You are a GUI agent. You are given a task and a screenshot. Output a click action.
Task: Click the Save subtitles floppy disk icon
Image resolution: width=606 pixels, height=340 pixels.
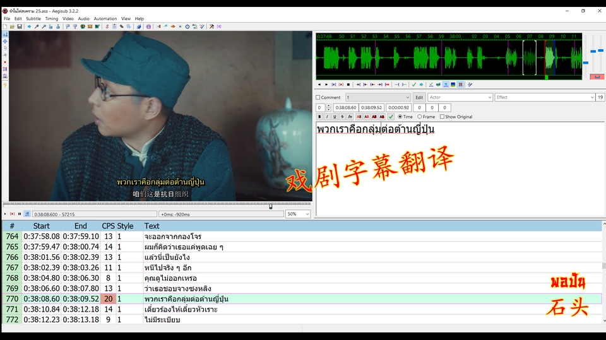click(20, 26)
